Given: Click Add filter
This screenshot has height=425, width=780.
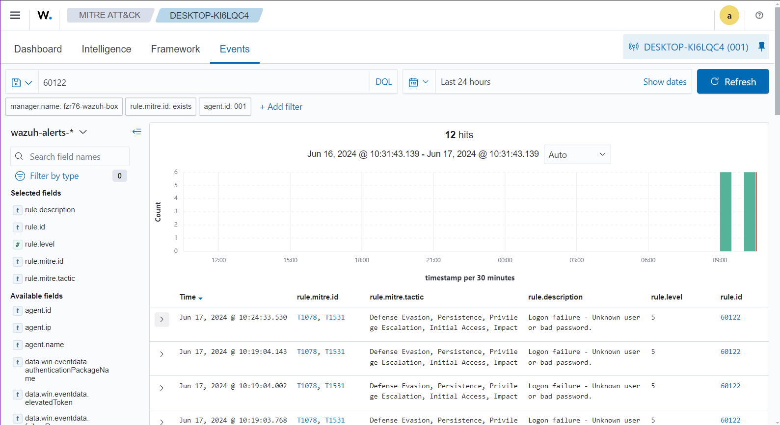Looking at the screenshot, I should pos(281,107).
